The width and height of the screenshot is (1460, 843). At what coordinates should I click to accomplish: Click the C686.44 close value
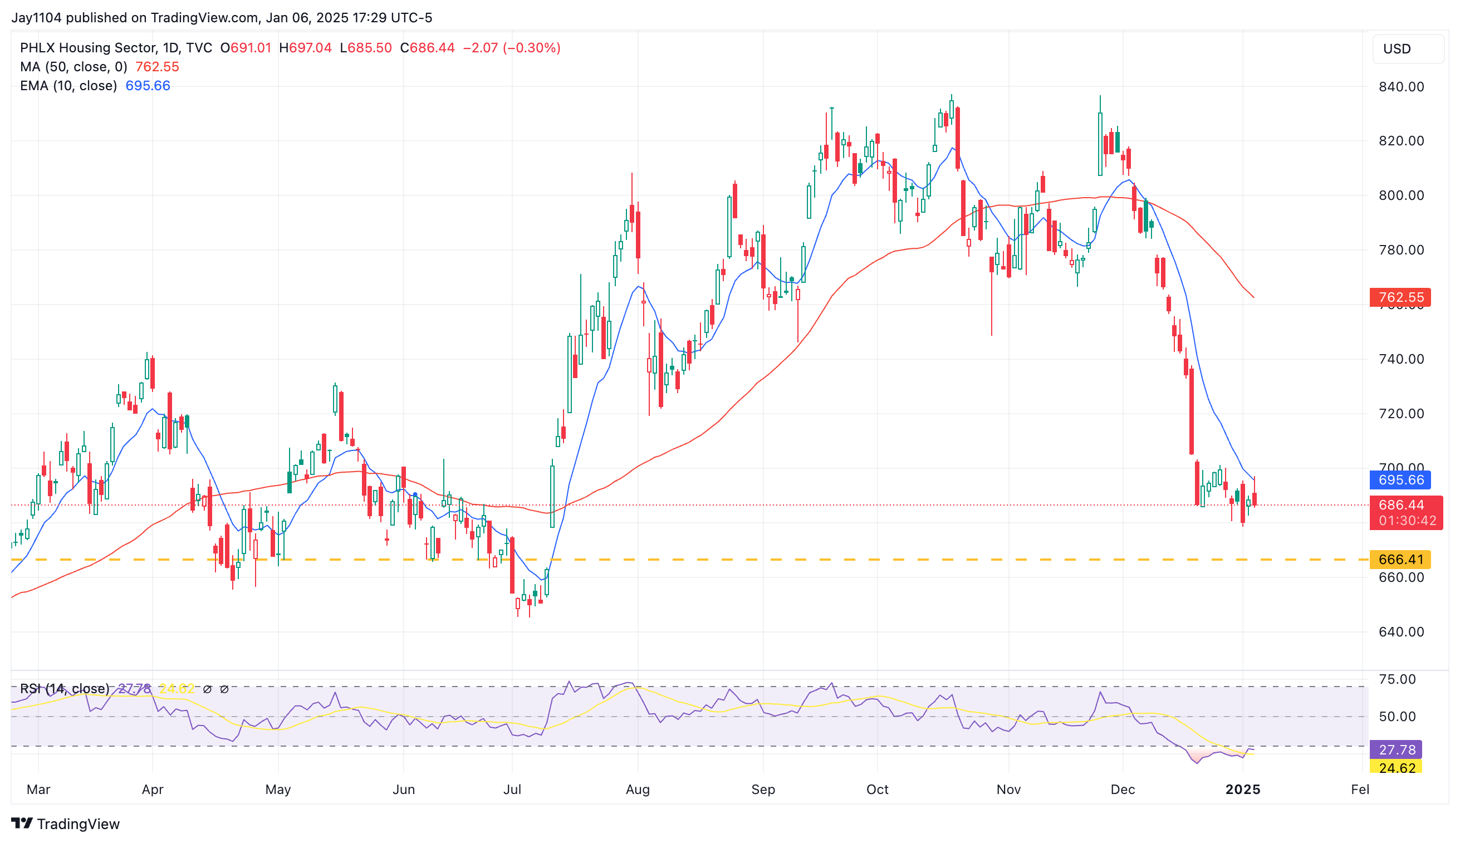pos(427,47)
